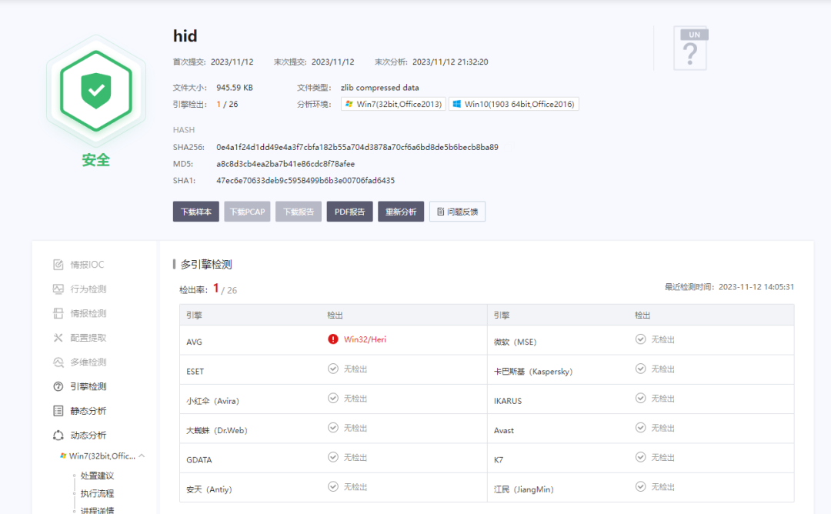Image resolution: width=831 pixels, height=514 pixels.
Task: Click the check icon in 微软 (MSE) row
Action: [x=641, y=339]
